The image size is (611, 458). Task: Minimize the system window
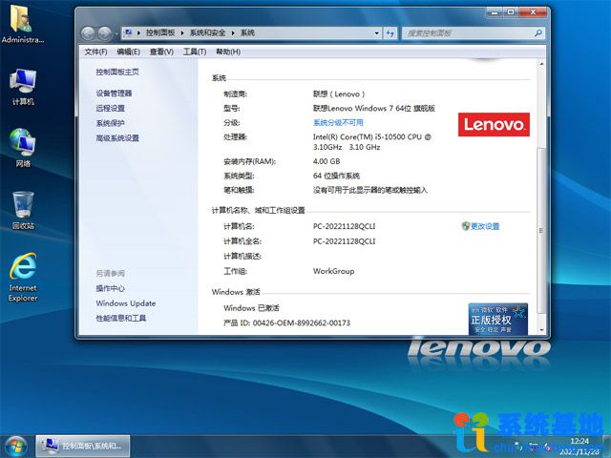[495, 12]
